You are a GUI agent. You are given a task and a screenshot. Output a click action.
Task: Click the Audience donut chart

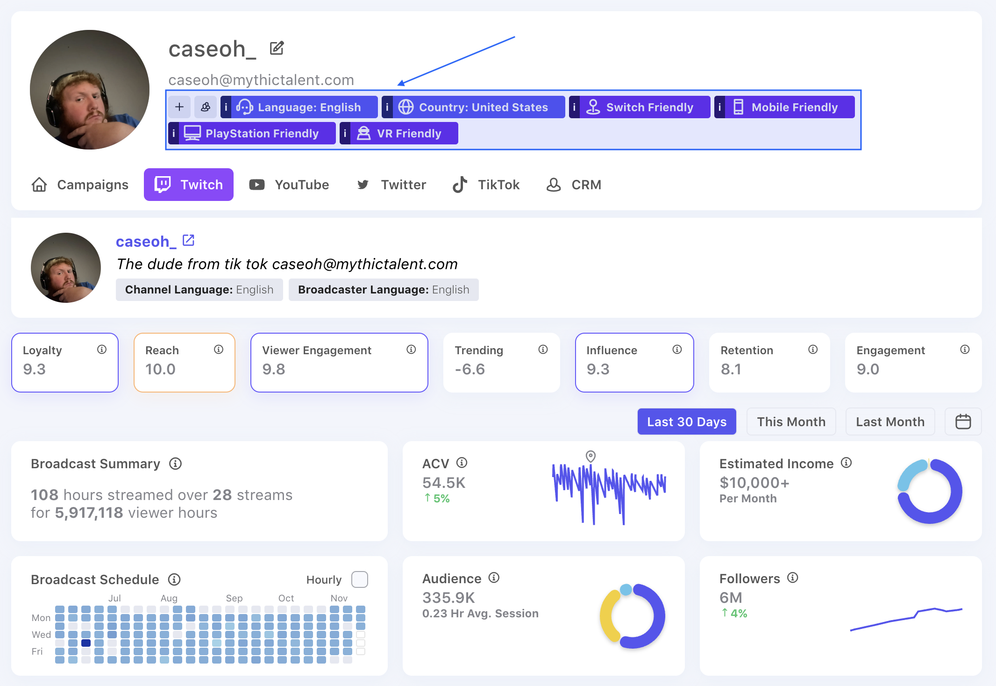[633, 616]
